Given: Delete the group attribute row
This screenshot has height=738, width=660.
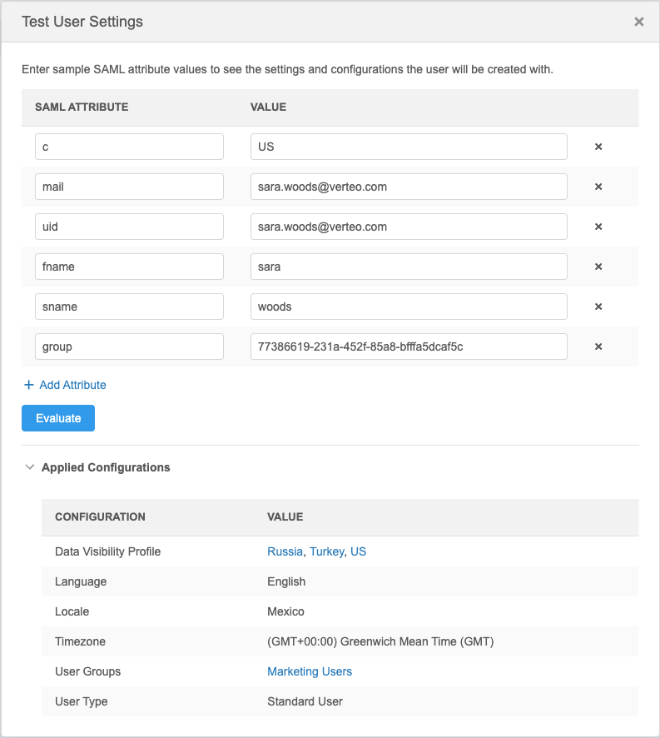Looking at the screenshot, I should point(598,347).
